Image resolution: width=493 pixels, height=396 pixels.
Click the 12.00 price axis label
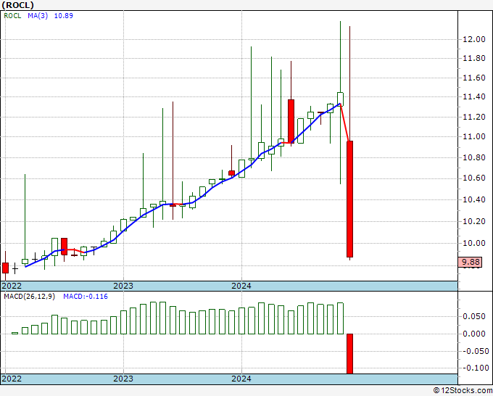point(474,39)
